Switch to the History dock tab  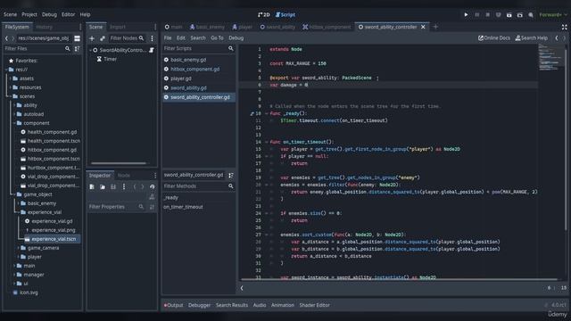coord(45,27)
